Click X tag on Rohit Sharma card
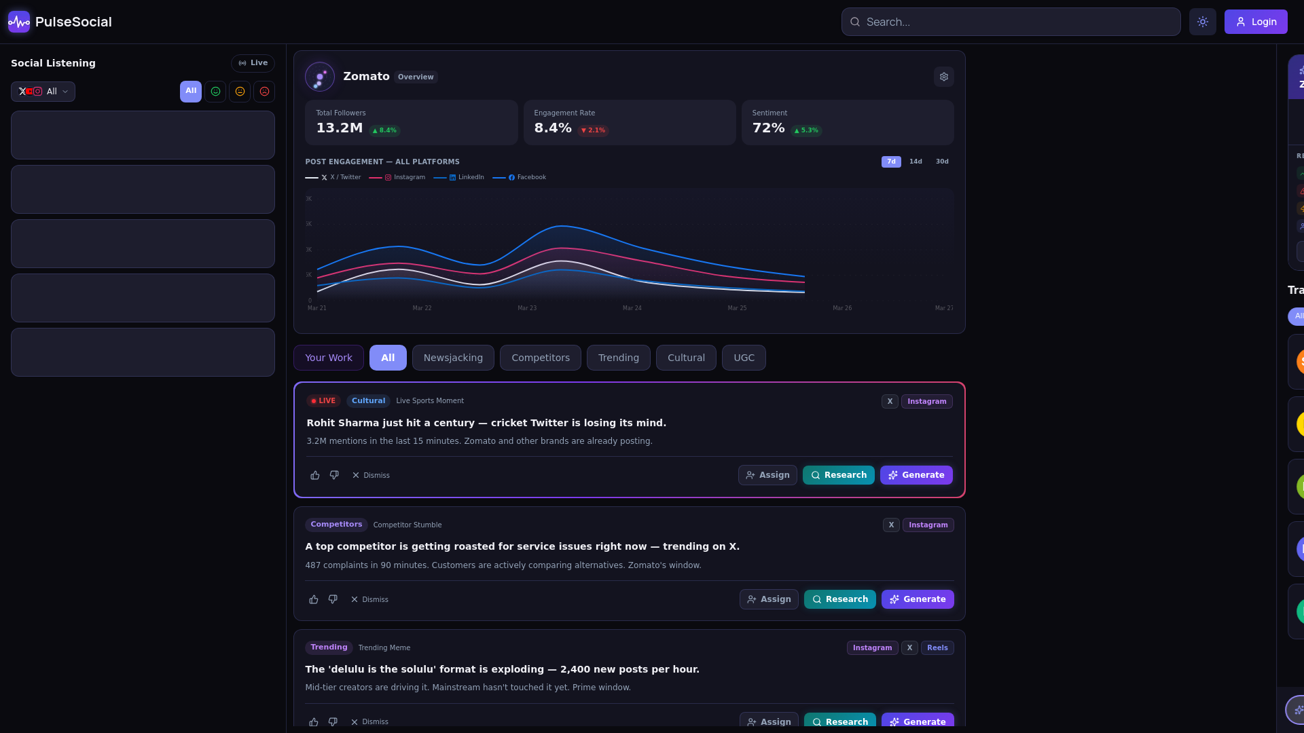Image resolution: width=1304 pixels, height=733 pixels. point(890,402)
